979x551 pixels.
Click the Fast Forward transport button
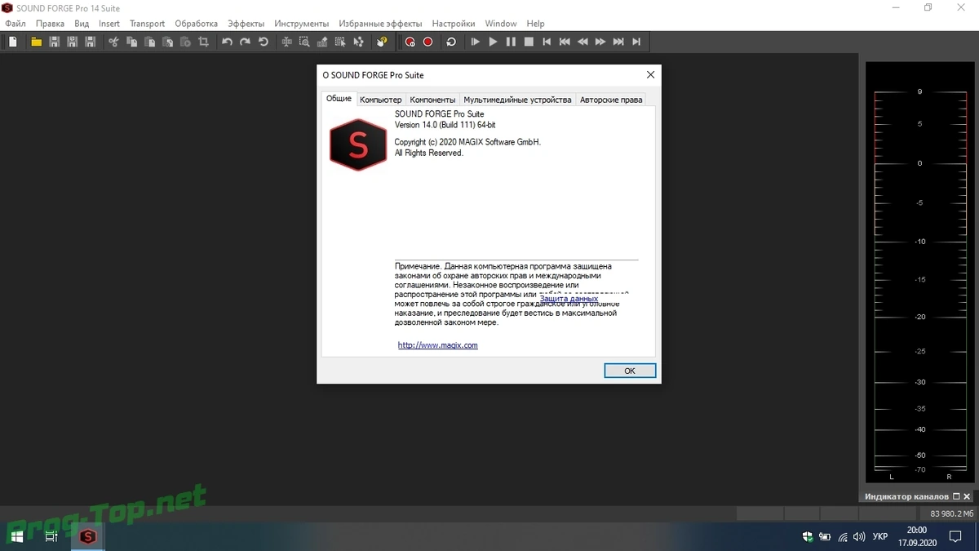pyautogui.click(x=600, y=42)
